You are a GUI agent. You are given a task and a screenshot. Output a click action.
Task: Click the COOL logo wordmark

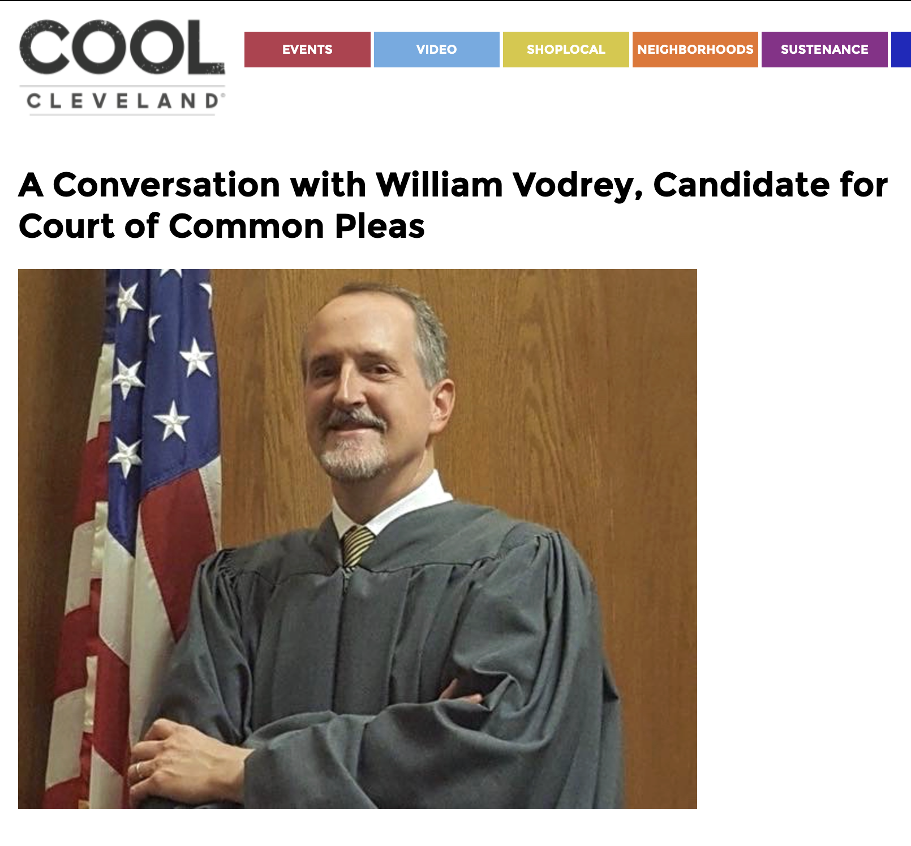[x=122, y=48]
